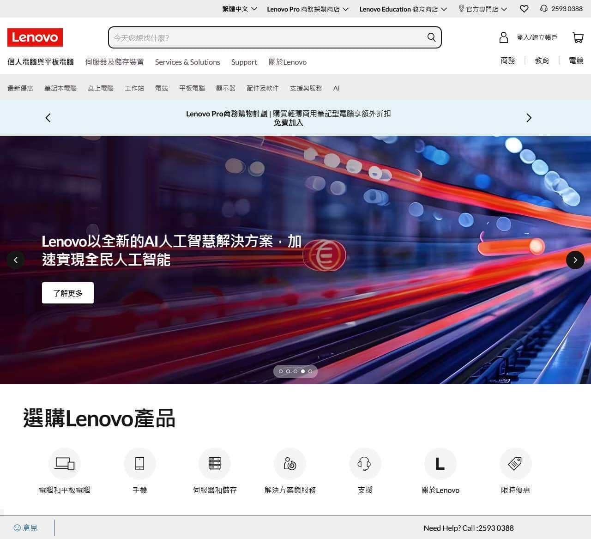Open the Services & Solutions menu
Image resolution: width=591 pixels, height=539 pixels.
(x=187, y=62)
